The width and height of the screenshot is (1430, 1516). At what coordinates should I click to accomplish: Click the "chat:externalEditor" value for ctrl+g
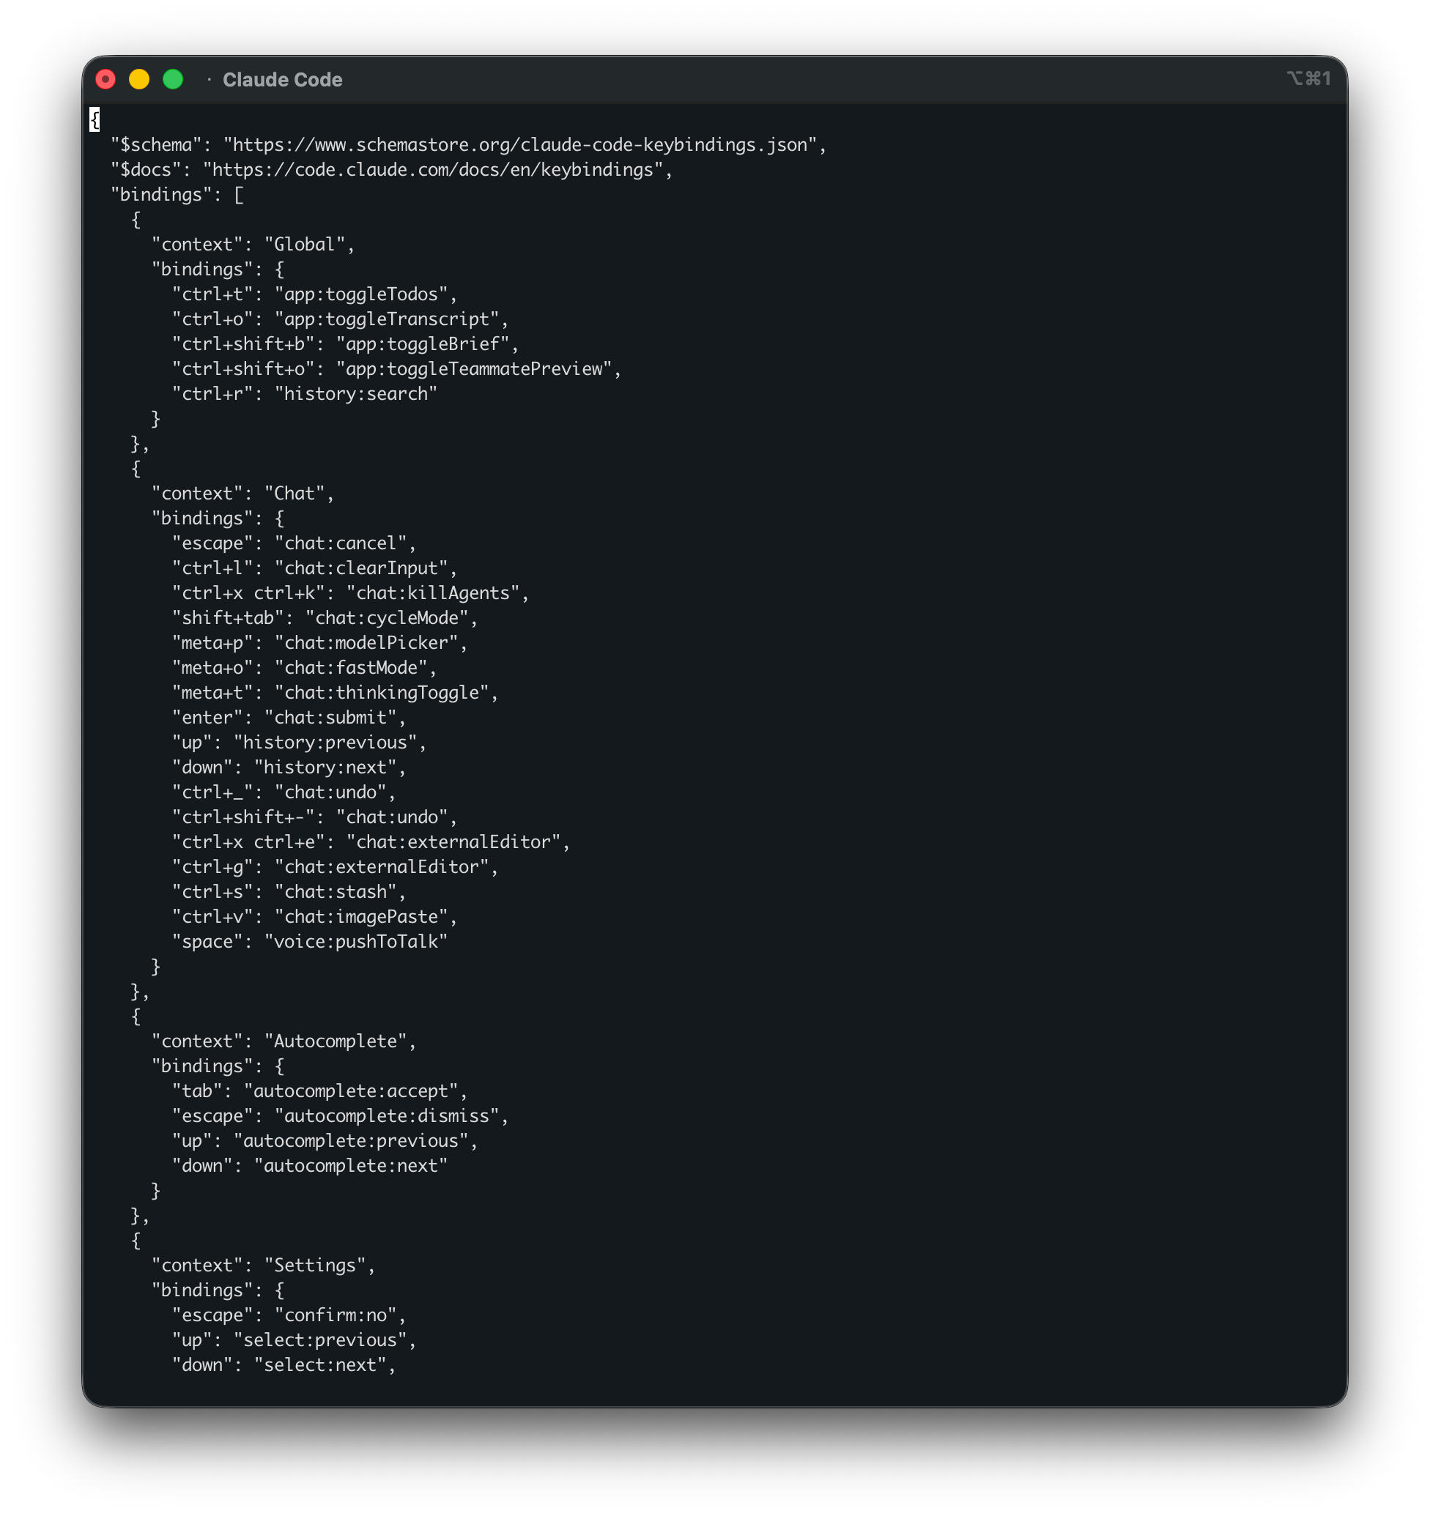pyautogui.click(x=382, y=867)
